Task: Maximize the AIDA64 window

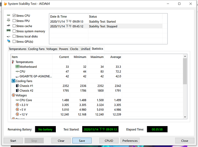Action: (179, 4)
